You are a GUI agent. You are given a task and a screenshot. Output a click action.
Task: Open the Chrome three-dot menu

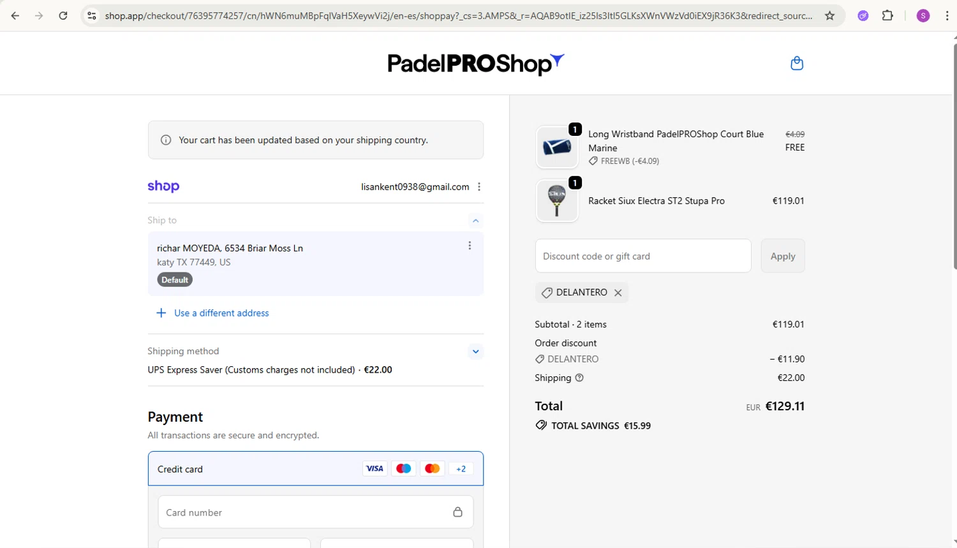click(x=947, y=16)
